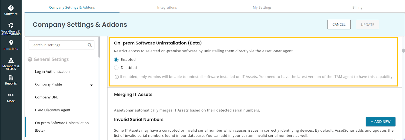The image size is (405, 140).
Task: Switch to the My Settings tab
Action: pyautogui.click(x=262, y=7)
